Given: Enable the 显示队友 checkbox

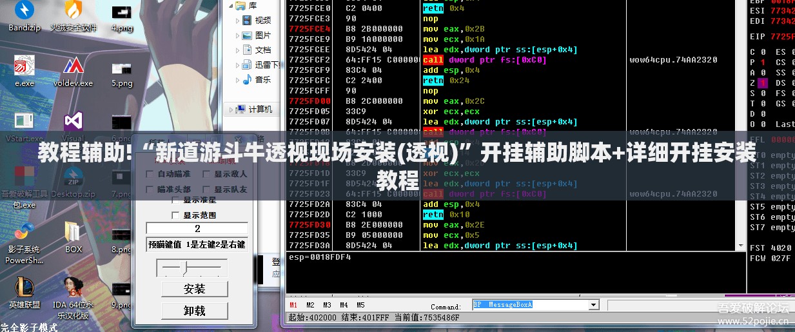Looking at the screenshot, I should coord(206,190).
